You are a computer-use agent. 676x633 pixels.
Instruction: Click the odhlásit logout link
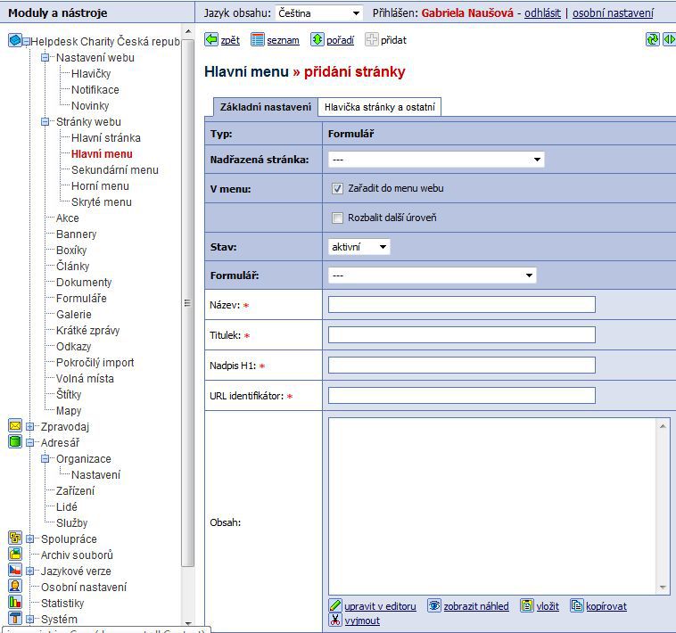[542, 12]
